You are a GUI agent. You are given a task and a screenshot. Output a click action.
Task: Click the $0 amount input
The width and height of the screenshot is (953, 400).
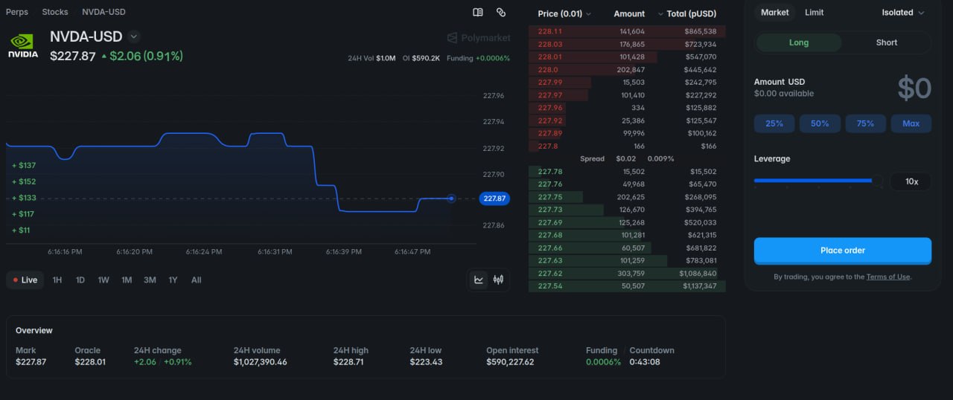pyautogui.click(x=914, y=88)
